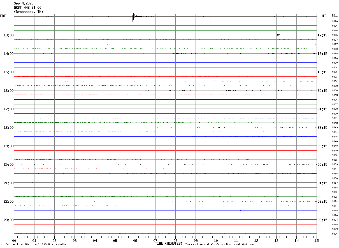Screen dimensions: 339x248
Task: Click minute 15 on the bottom axis
Action: [x=317, y=240]
